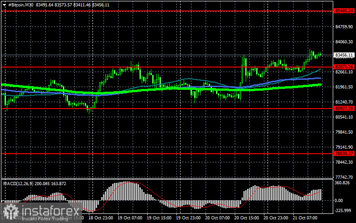Click the current price tag 83456.11
Image resolution: width=356 pixels, height=223 pixels.
tap(344, 55)
